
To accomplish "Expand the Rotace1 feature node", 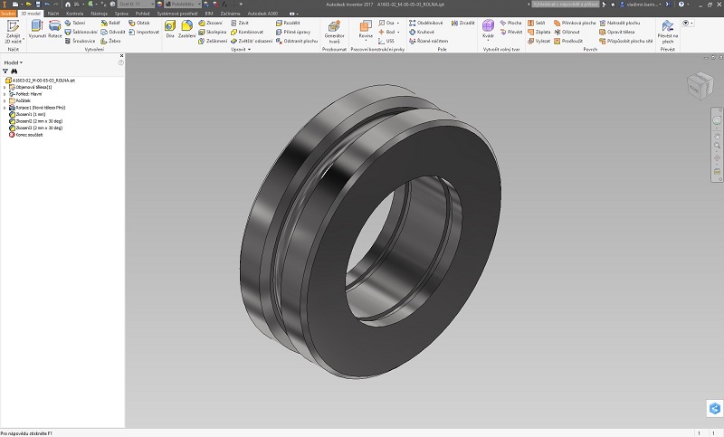I will pos(5,107).
